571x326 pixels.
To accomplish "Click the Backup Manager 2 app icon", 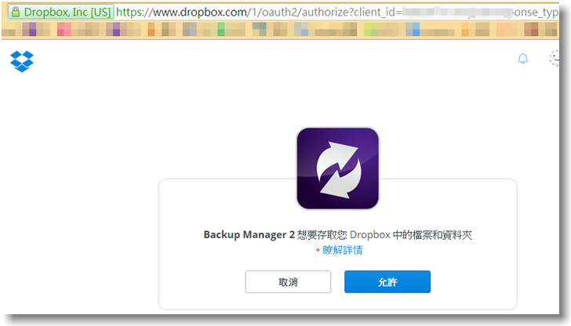I will (337, 168).
